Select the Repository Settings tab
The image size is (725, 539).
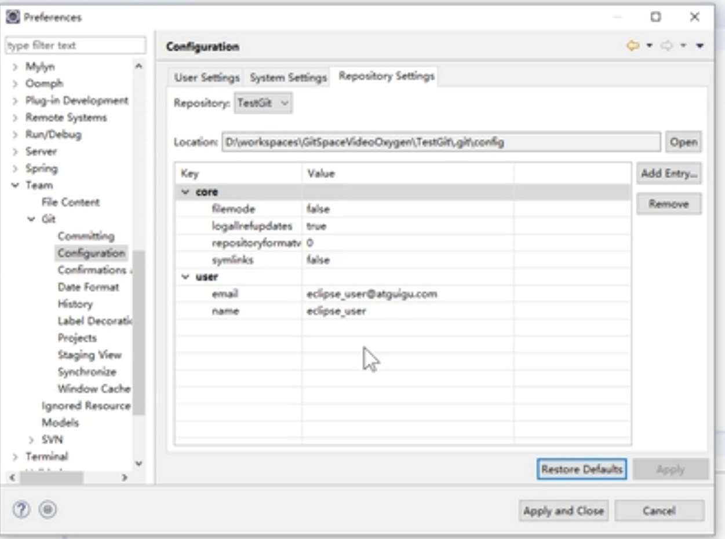coord(387,76)
